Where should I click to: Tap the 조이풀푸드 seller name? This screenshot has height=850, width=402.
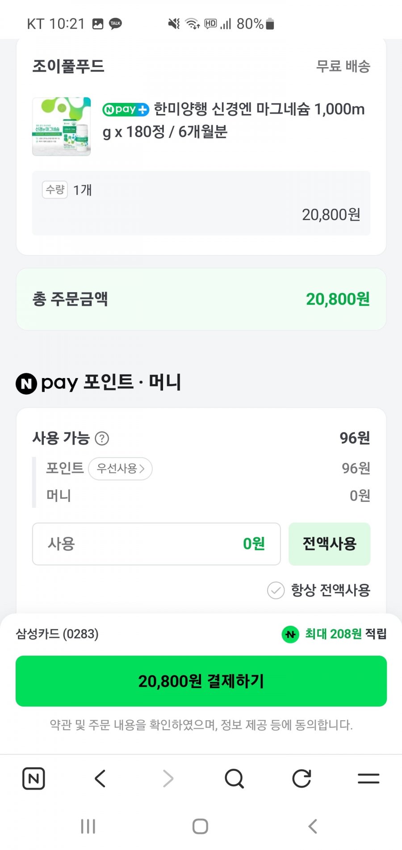[x=68, y=66]
